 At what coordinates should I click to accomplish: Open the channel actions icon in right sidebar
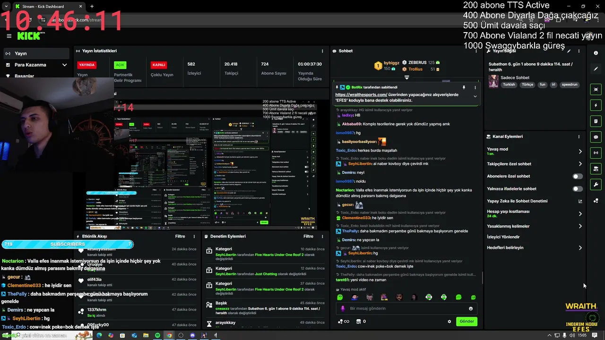pyautogui.click(x=596, y=169)
